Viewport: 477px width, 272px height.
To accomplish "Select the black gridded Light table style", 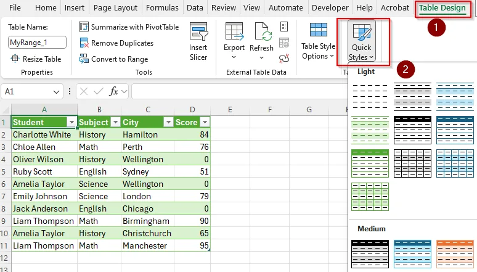I will pos(412,163).
